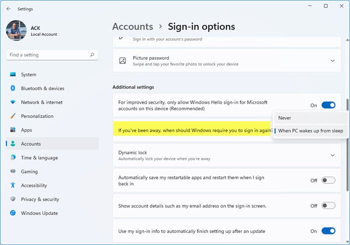Open Accessibility label in sidebar
This screenshot has width=350, height=245.
tap(34, 185)
